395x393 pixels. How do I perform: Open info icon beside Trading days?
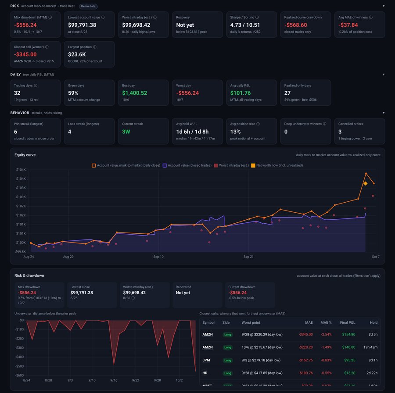point(36,86)
